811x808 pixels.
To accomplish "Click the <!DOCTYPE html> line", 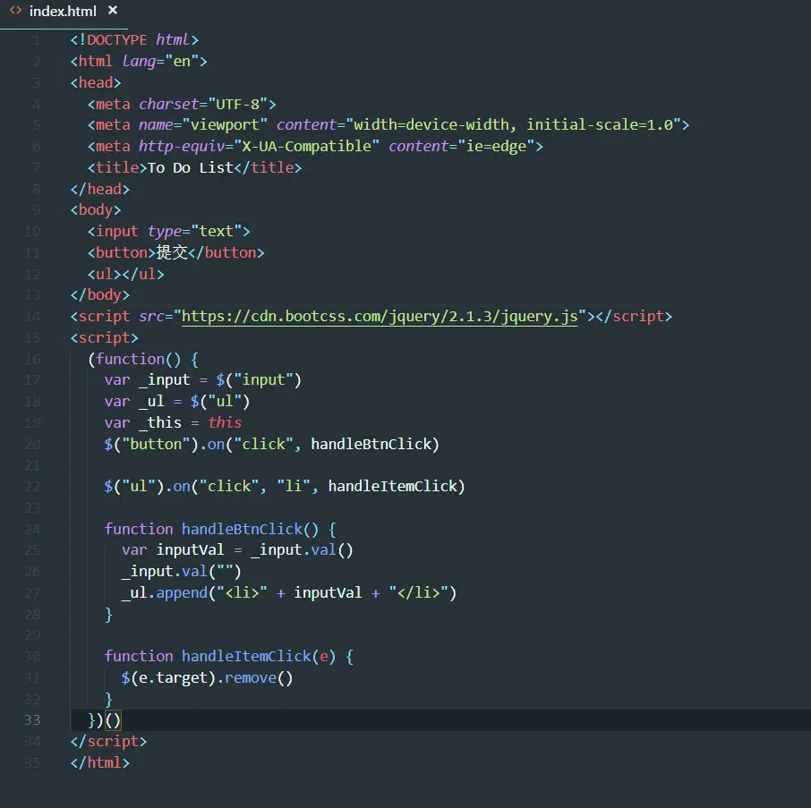I will (134, 39).
